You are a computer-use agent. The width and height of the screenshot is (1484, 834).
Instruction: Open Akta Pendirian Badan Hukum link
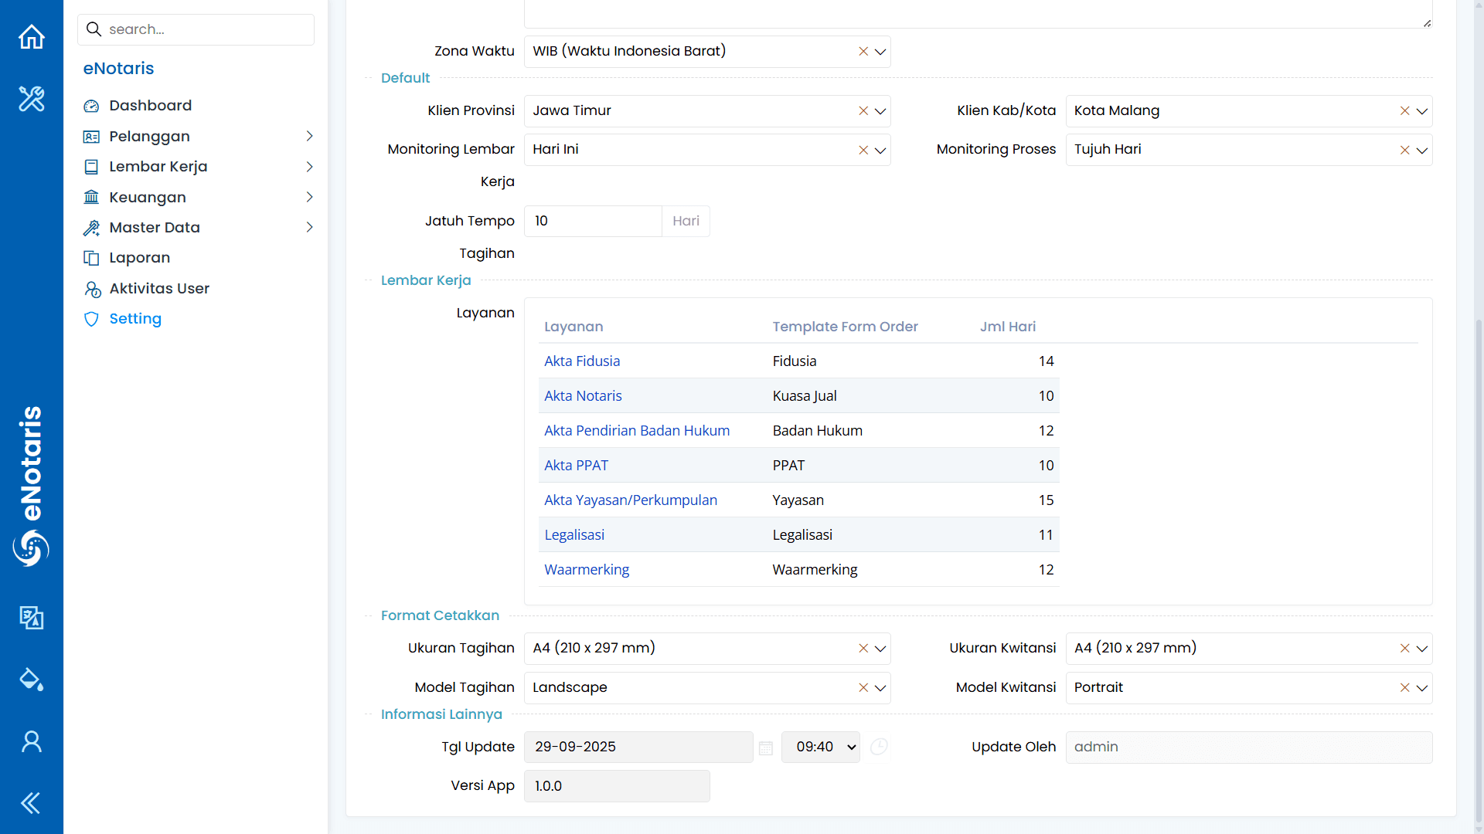637,430
